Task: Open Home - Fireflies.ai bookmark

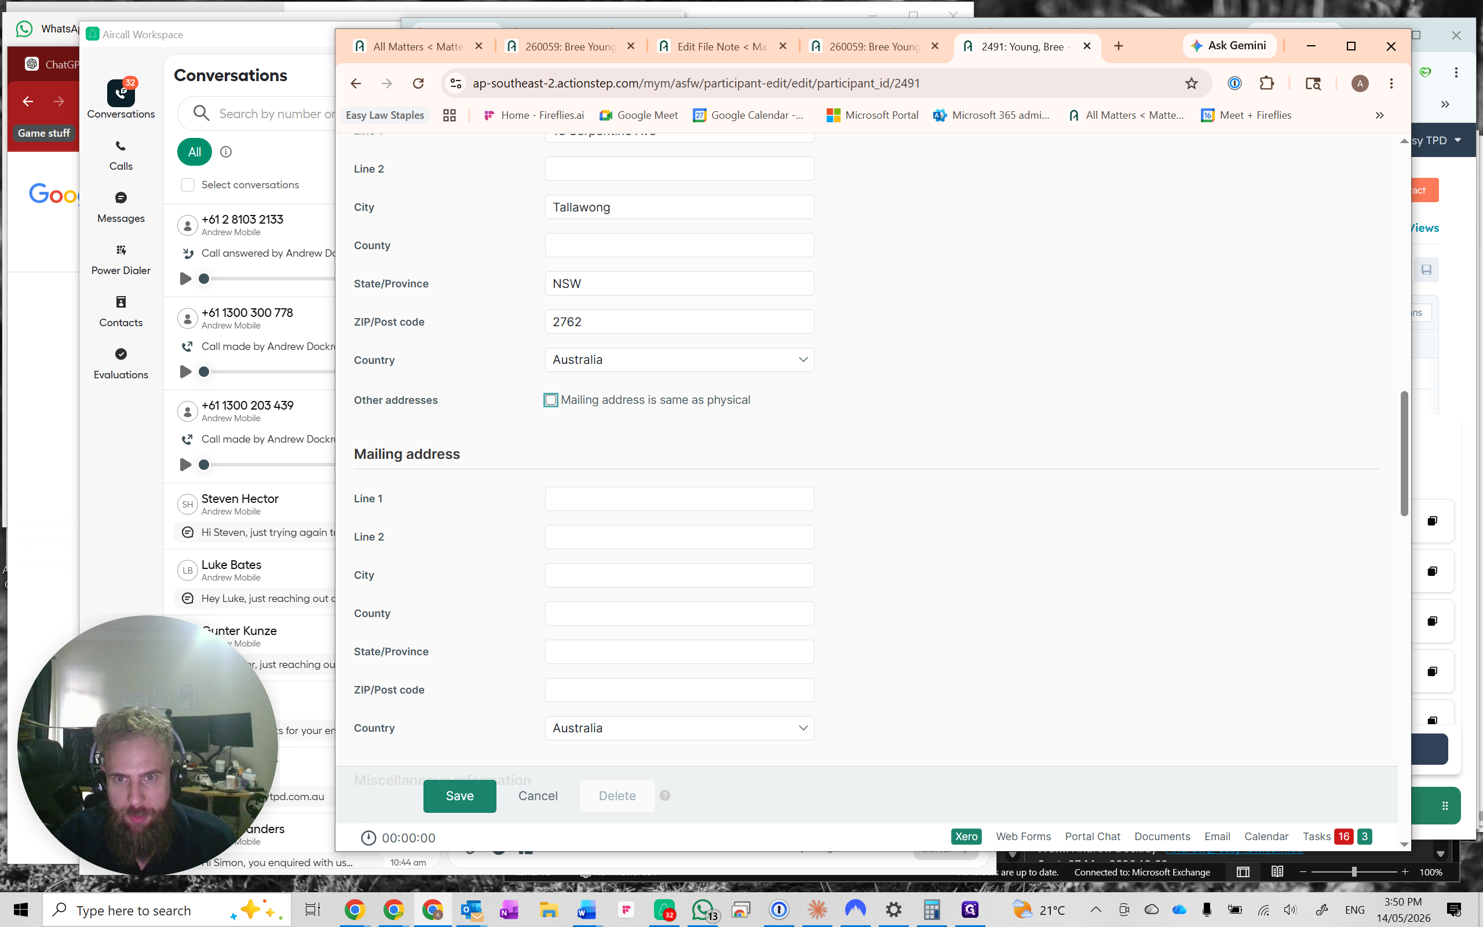Action: coord(533,115)
